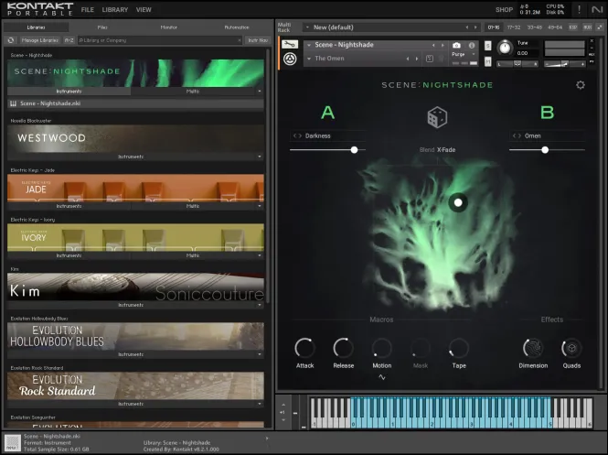Toggle A-Z library sorting
Viewport: 608px width, 455px height.
69,40
